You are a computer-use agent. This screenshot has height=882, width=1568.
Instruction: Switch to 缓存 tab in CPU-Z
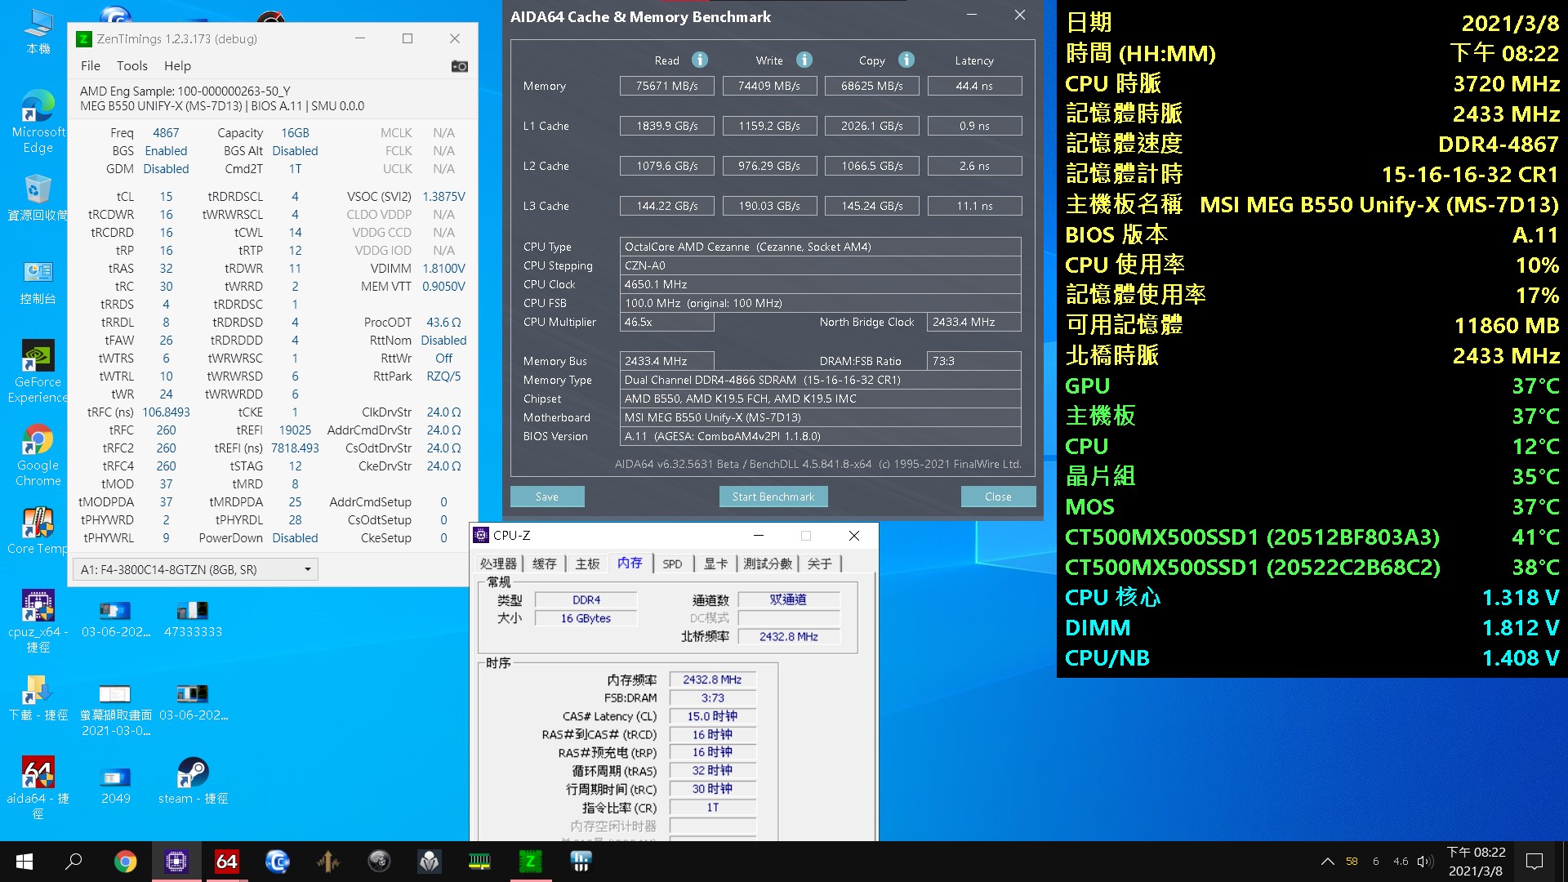tap(544, 563)
